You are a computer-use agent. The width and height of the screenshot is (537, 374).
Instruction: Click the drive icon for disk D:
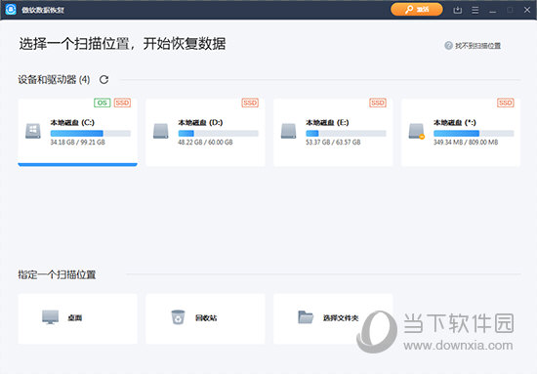[x=161, y=131]
